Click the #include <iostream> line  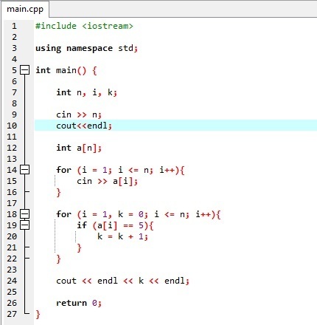click(x=84, y=26)
